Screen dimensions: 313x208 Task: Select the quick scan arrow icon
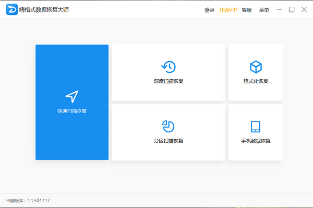point(72,97)
